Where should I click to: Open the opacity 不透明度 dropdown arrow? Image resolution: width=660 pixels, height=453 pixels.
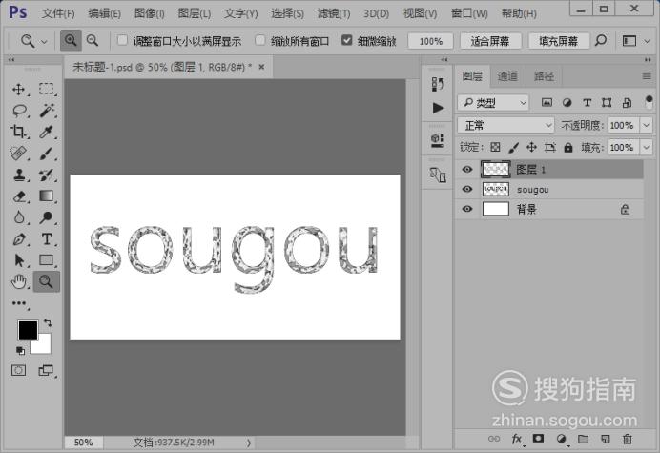click(646, 125)
